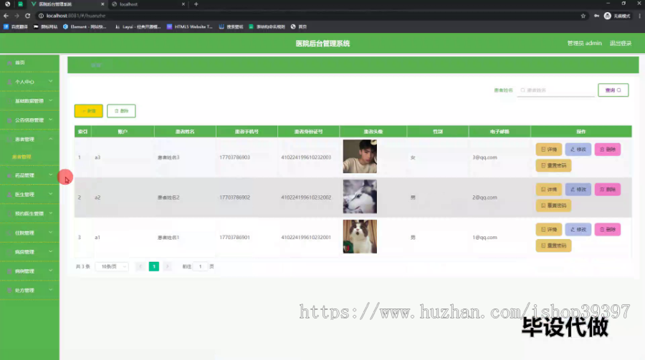
Task: Open a new browser tab
Action: 196,4
